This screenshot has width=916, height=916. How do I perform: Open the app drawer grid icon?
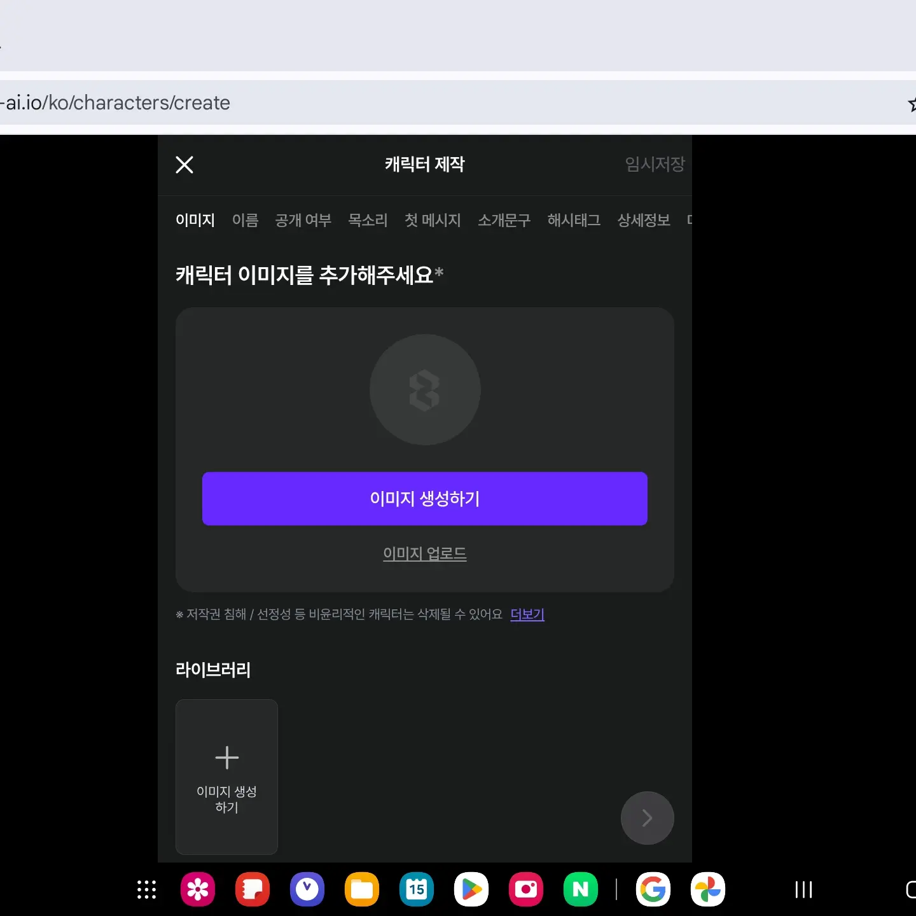click(147, 889)
